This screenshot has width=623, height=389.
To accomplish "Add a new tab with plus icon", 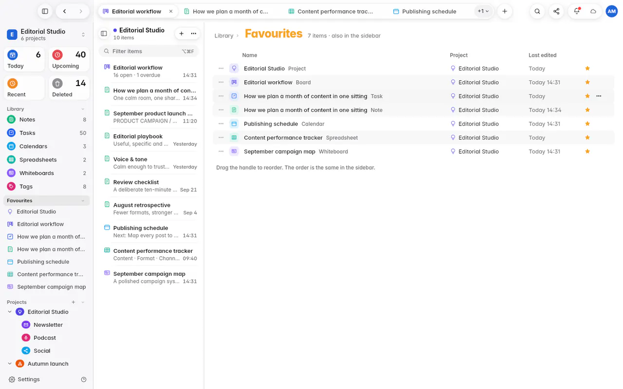I will 505,11.
